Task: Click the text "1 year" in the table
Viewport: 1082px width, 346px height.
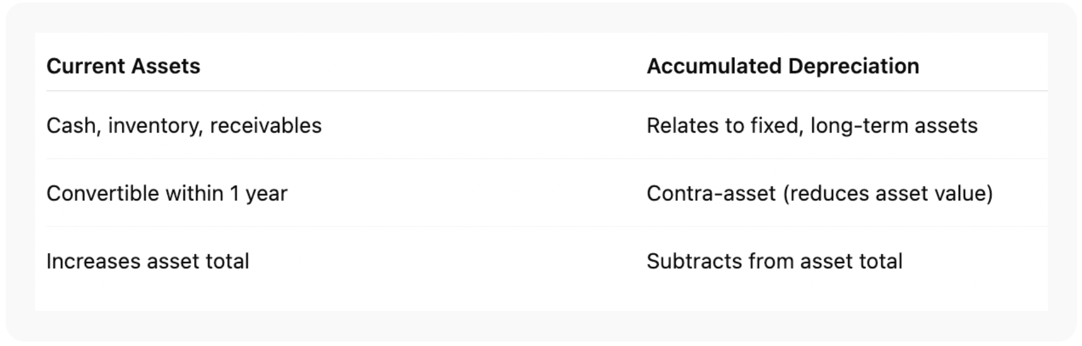Action: tap(258, 193)
